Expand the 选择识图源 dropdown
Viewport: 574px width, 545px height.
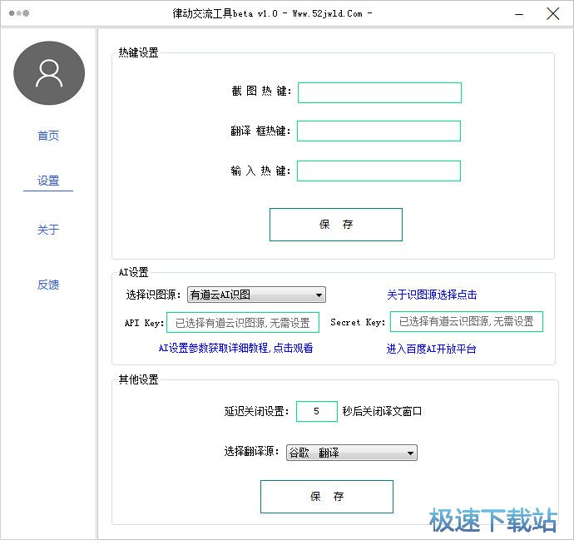256,295
